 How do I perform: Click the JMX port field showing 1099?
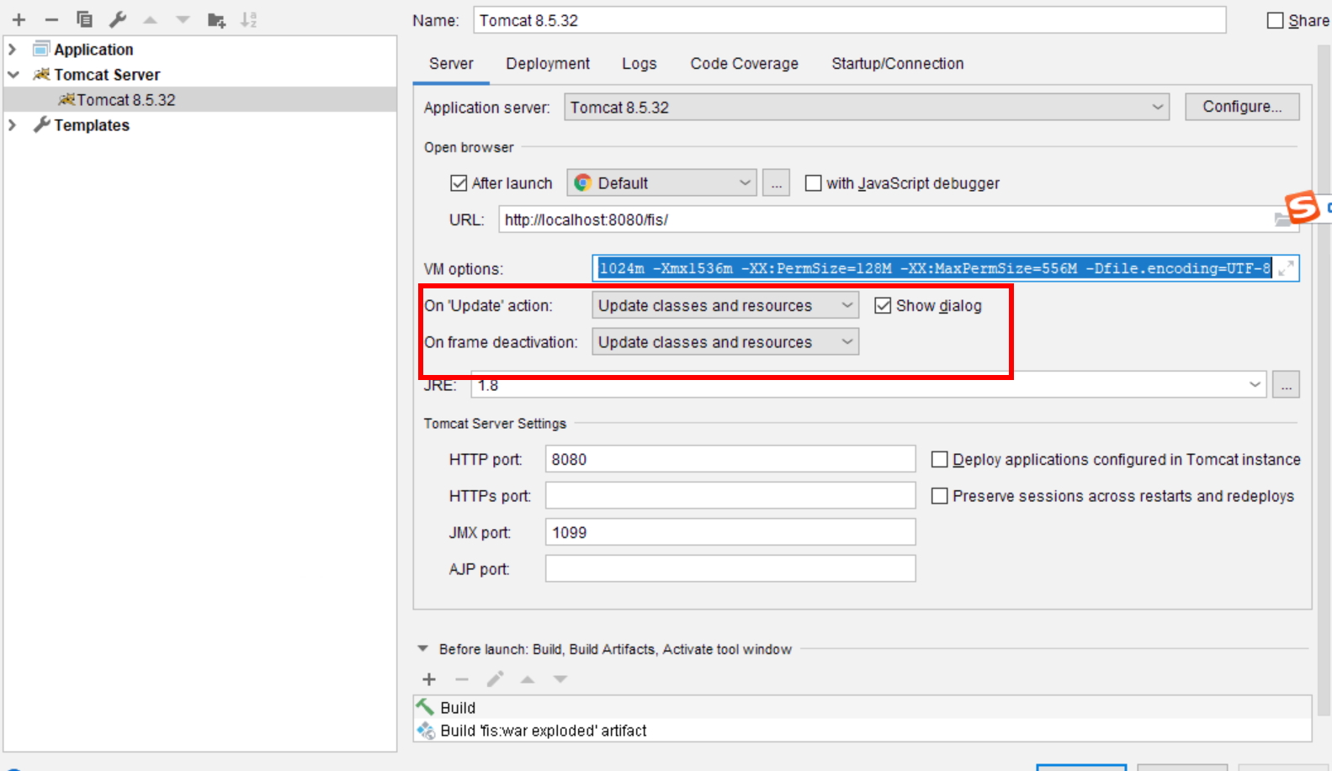pos(730,532)
